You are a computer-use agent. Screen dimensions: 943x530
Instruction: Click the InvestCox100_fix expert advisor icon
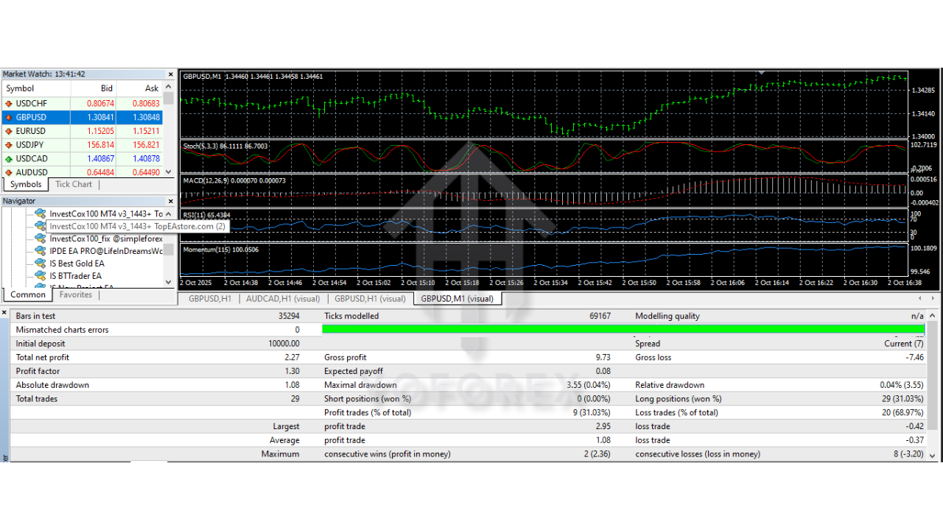41,238
